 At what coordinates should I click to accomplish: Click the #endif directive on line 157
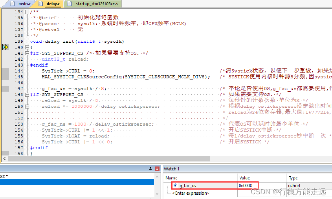[x=39, y=148]
